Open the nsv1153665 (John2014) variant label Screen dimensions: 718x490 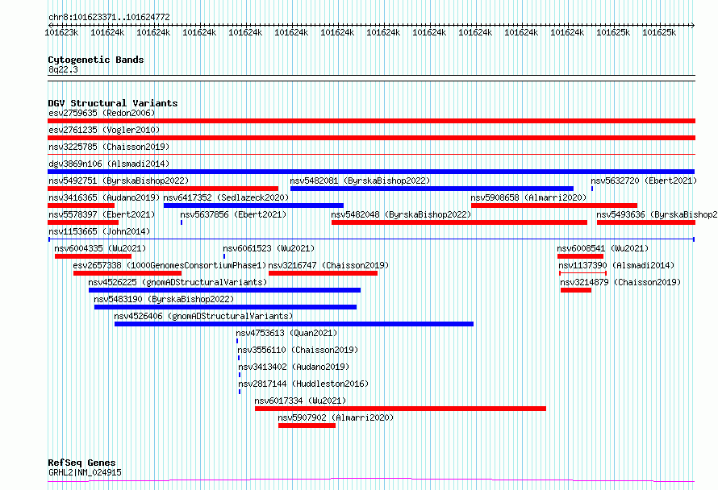coord(99,231)
